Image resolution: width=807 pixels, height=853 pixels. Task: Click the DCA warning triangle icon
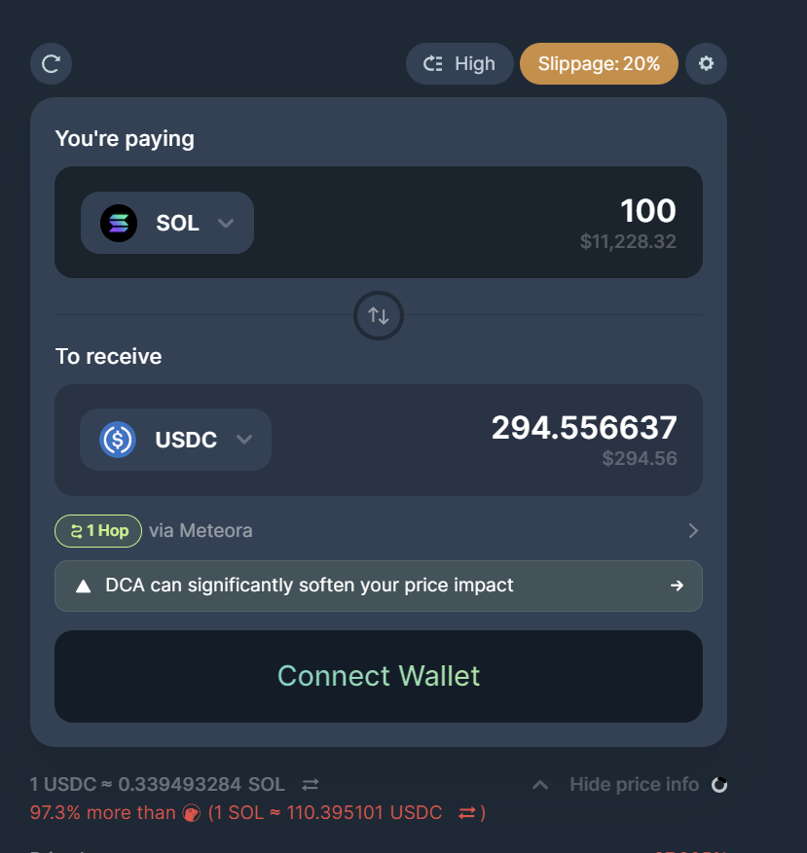click(x=84, y=586)
